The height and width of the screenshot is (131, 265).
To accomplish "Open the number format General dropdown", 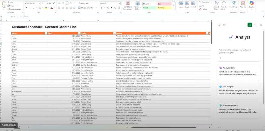I will click(110, 3).
